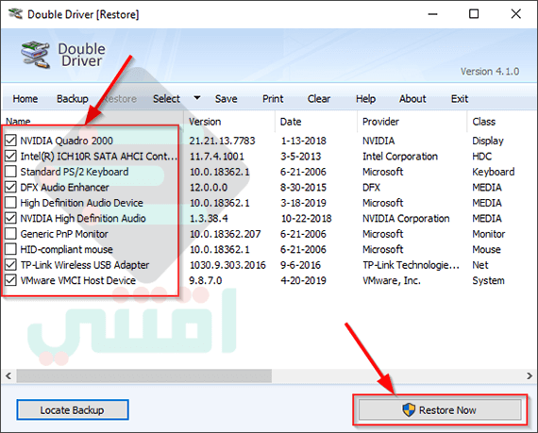
Task: Click the scroll left arrow
Action: [x=8, y=375]
